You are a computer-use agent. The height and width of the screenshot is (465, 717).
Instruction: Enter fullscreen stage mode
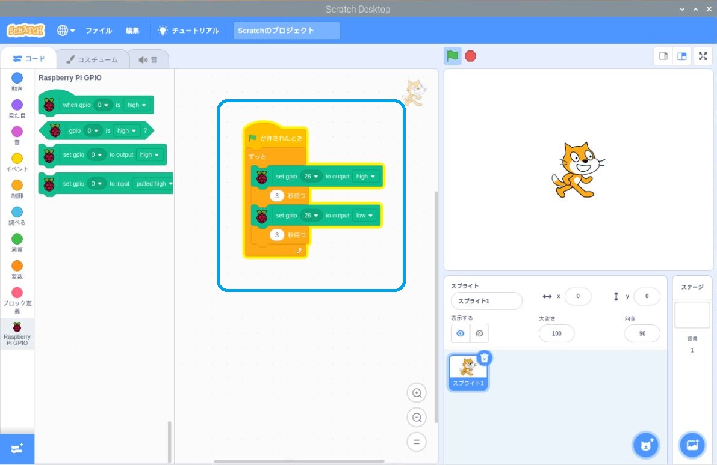tap(703, 56)
